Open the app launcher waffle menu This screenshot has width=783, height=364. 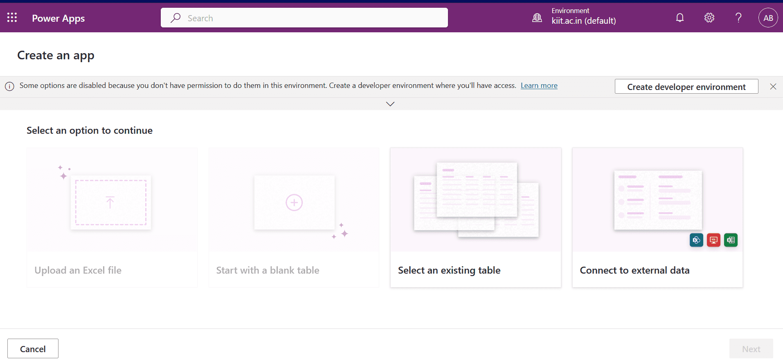pos(12,18)
